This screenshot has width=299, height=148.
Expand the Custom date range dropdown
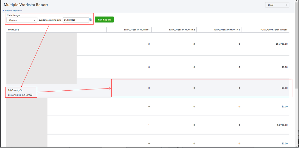[22, 20]
